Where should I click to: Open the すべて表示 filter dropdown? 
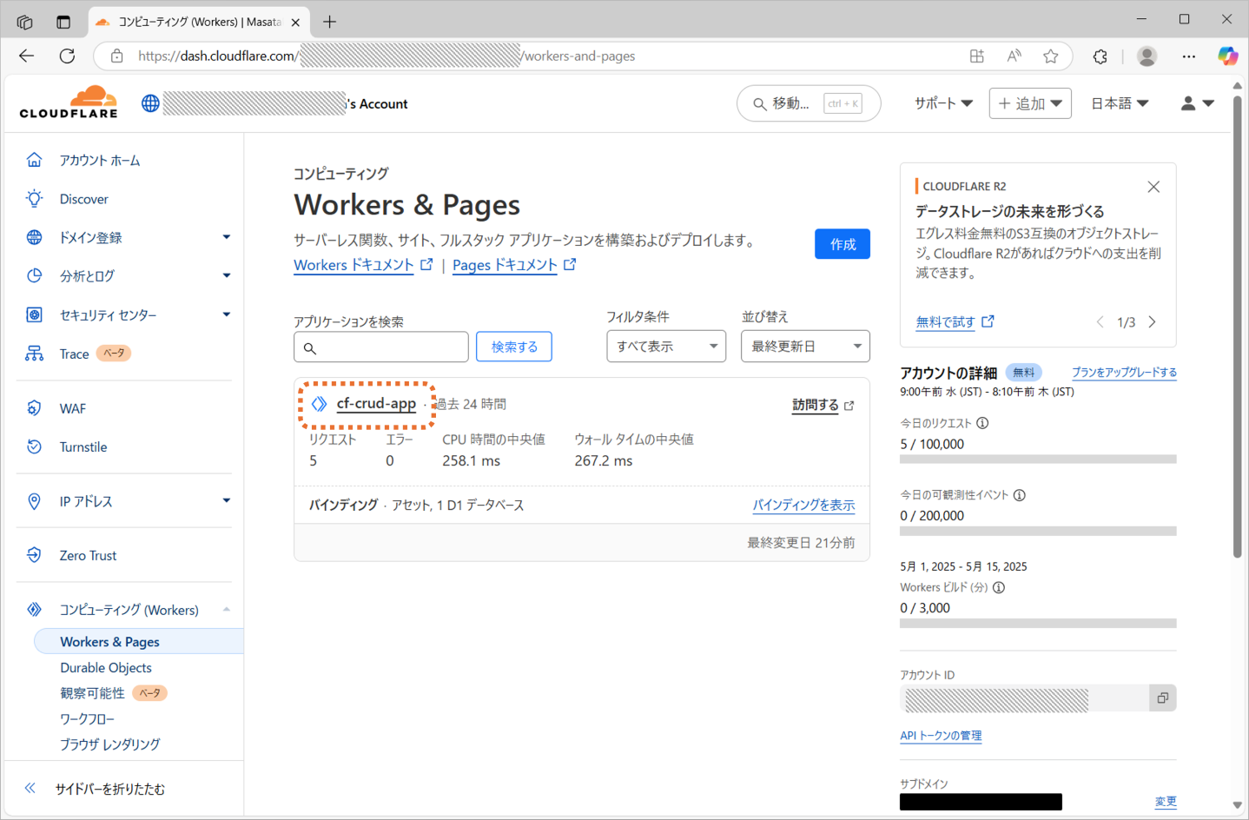(666, 347)
